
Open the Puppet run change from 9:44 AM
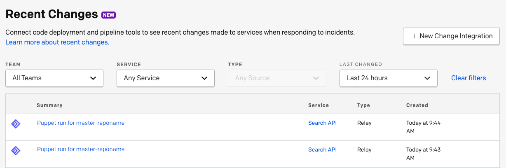81,123
